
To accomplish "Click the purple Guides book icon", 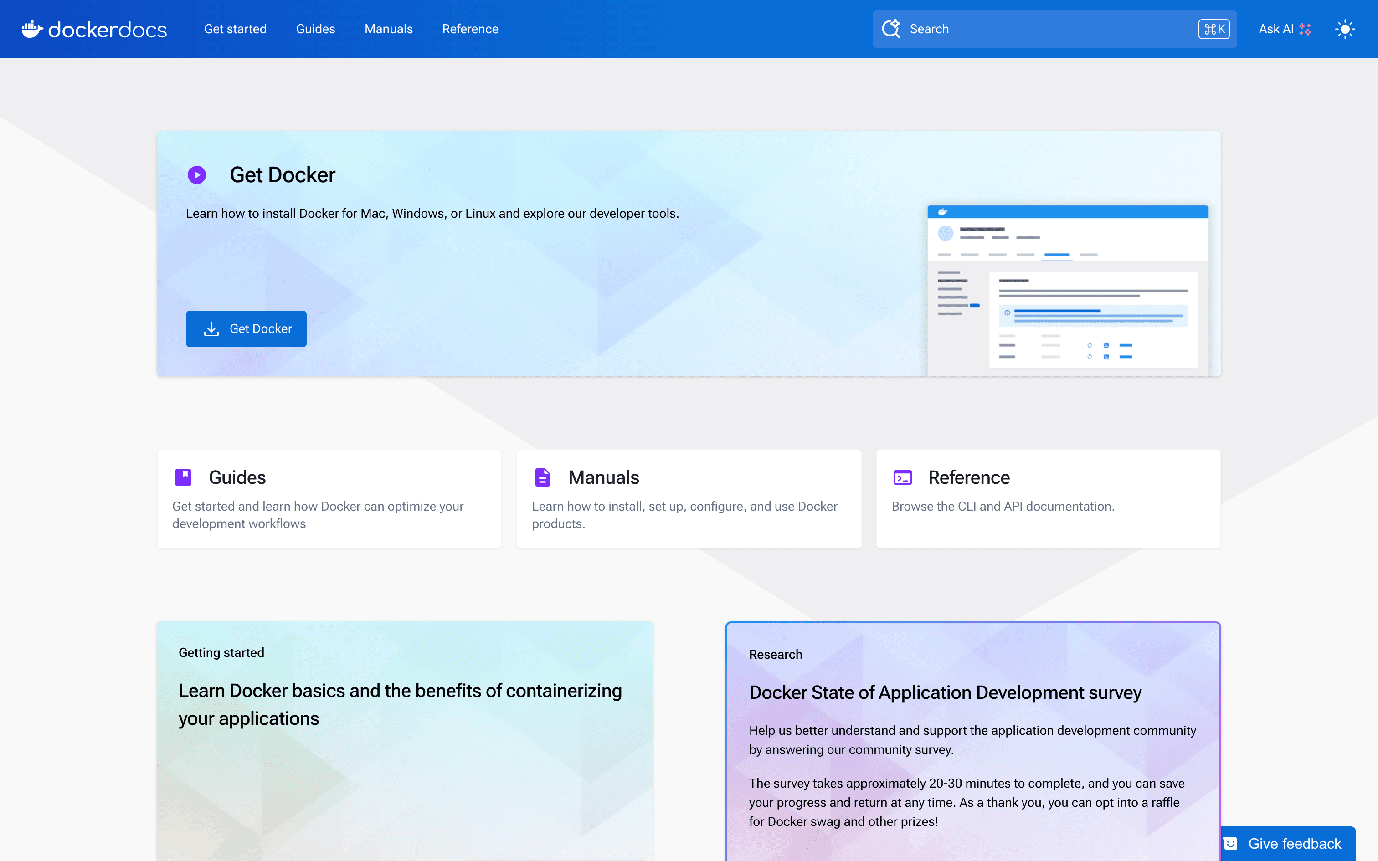I will (x=183, y=477).
